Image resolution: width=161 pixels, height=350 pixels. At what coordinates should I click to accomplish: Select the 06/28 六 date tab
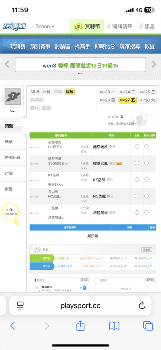147,100
